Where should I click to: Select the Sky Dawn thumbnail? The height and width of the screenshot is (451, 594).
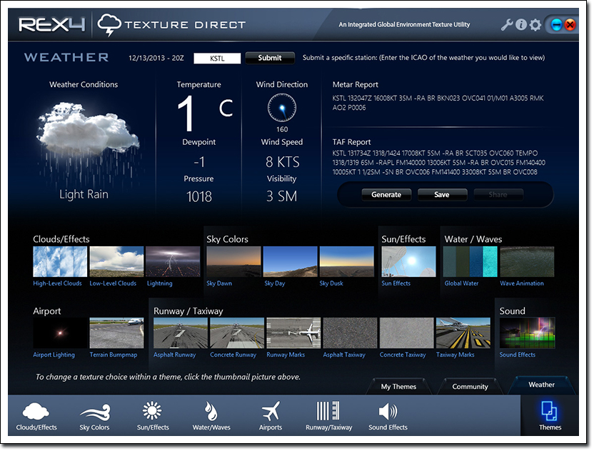pos(233,262)
